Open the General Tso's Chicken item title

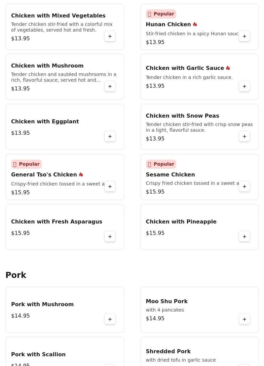(x=44, y=174)
